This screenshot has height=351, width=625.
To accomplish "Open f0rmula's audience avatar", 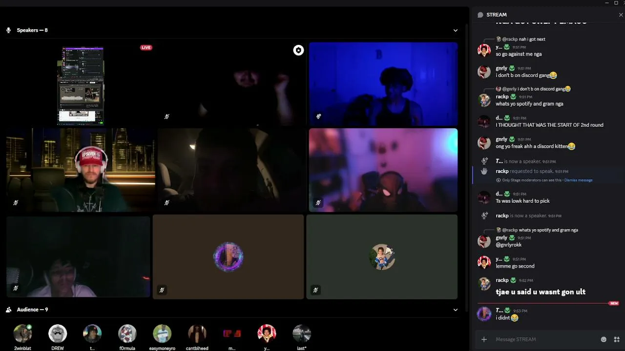I will [127, 333].
